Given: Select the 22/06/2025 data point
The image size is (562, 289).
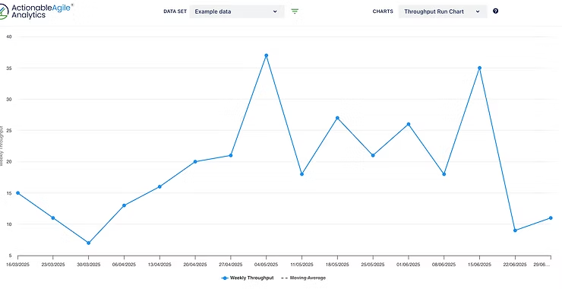Looking at the screenshot, I should point(515,230).
